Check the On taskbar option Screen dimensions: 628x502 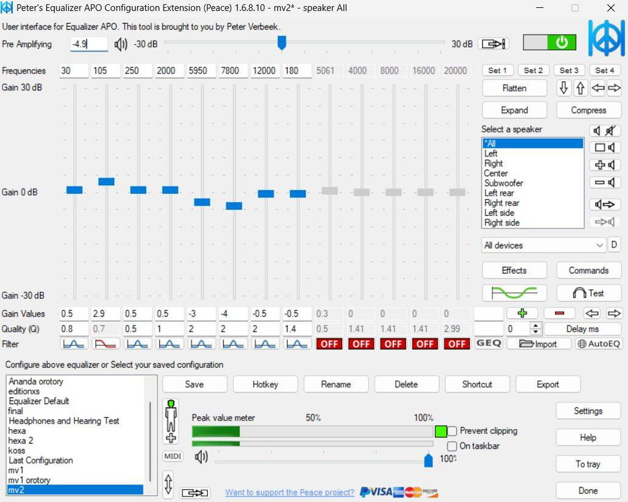(x=452, y=446)
